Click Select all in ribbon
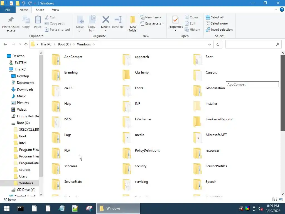The height and width of the screenshot is (214, 285). (x=215, y=17)
